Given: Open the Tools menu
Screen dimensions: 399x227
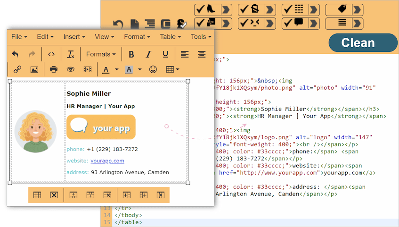Looking at the screenshot, I should click(201, 37).
